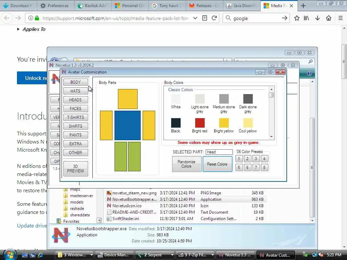
Task: Select the avatar blue torso part
Action: tap(127, 125)
